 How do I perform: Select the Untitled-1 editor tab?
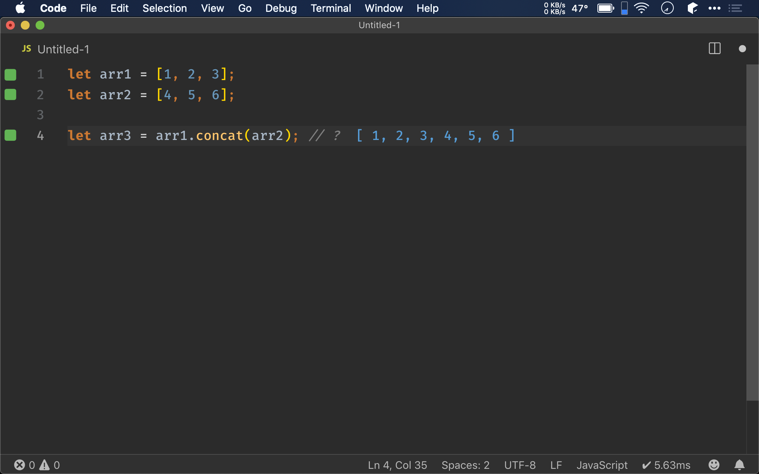(x=63, y=49)
